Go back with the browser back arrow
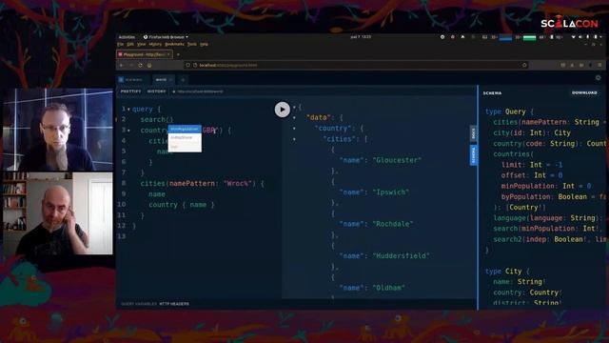Viewport: 609px width, 343px height. [x=122, y=66]
